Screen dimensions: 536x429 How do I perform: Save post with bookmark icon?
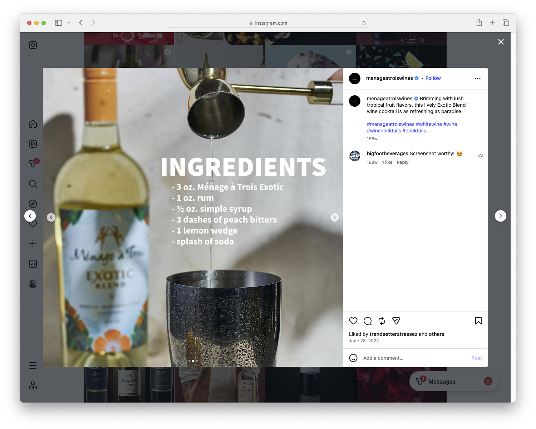(478, 321)
